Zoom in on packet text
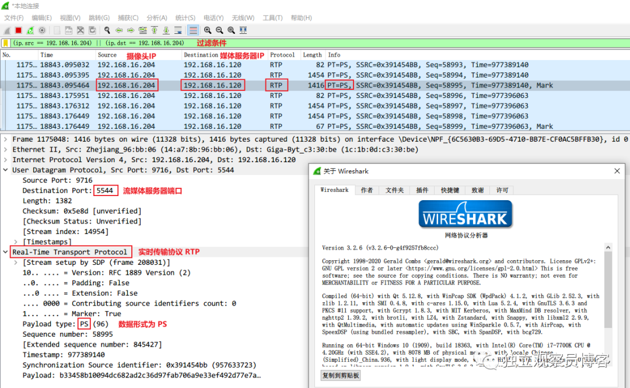The height and width of the screenshot is (388, 630). click(207, 30)
